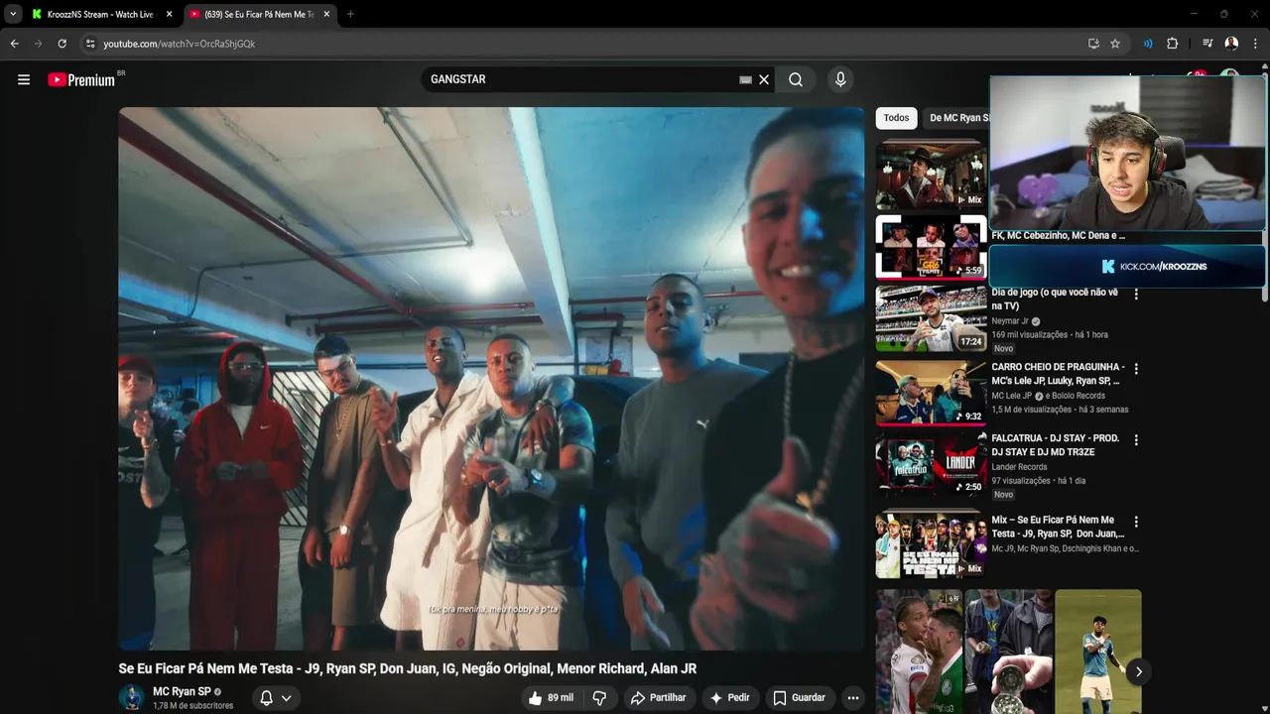Open a new browser tab

(x=350, y=14)
